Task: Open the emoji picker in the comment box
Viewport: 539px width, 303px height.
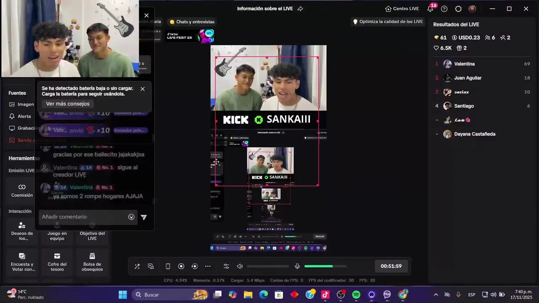Action: [x=131, y=217]
